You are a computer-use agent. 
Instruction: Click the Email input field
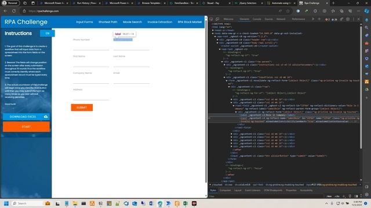click(x=132, y=80)
